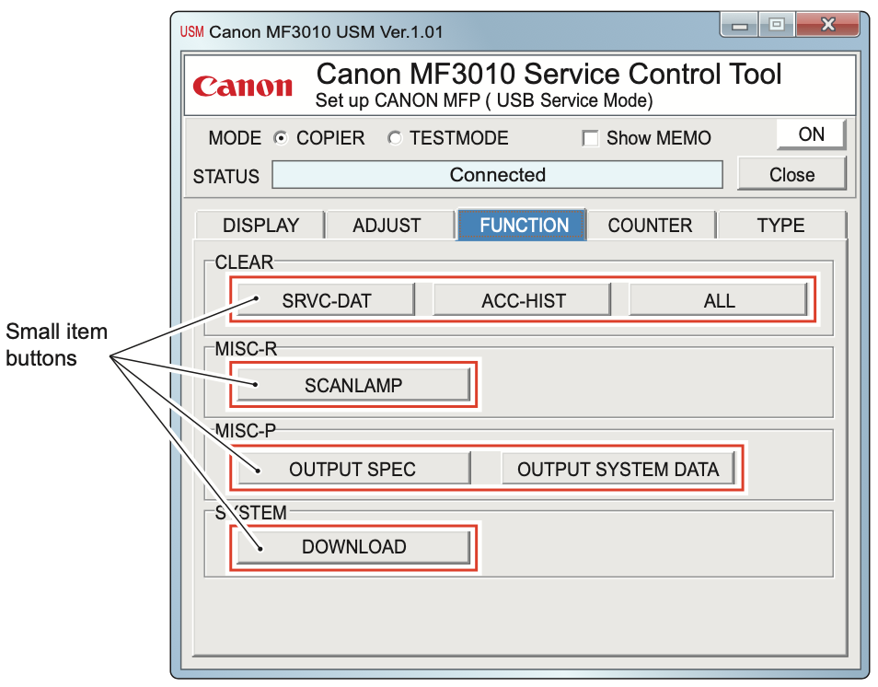Click the 'Canon MF3010 Service Control Tool' heading
The height and width of the screenshot is (687, 878).
[549, 74]
